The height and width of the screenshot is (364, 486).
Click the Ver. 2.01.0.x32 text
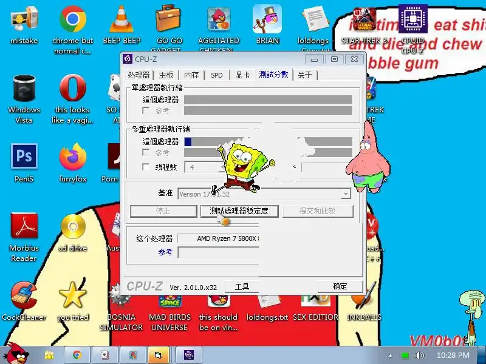click(193, 288)
